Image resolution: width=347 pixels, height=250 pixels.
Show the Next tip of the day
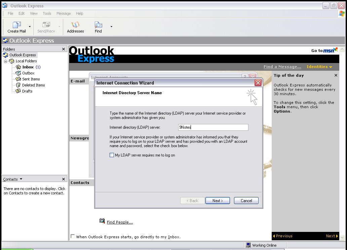tap(332, 236)
